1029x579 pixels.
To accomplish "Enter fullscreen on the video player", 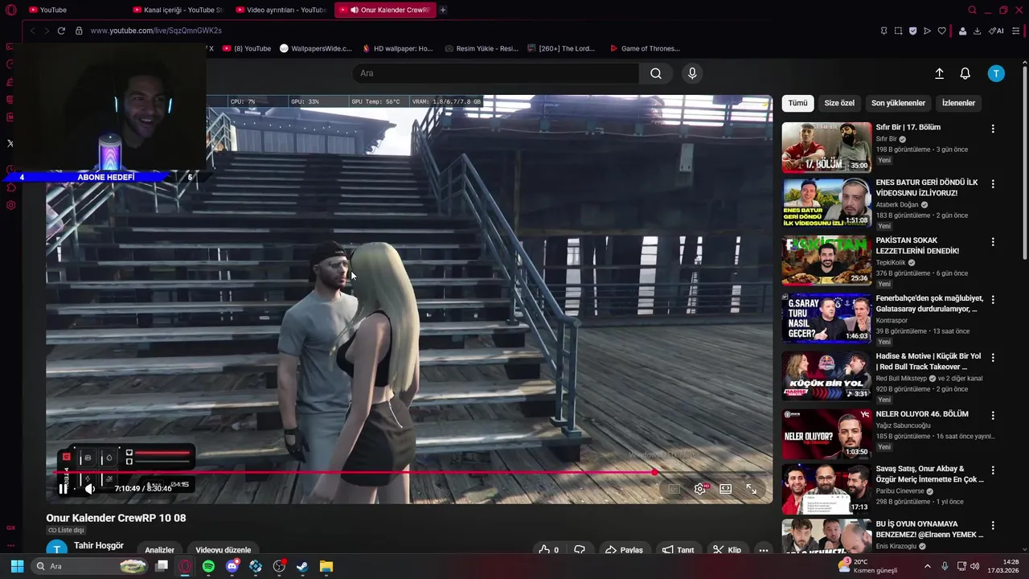I will (751, 488).
